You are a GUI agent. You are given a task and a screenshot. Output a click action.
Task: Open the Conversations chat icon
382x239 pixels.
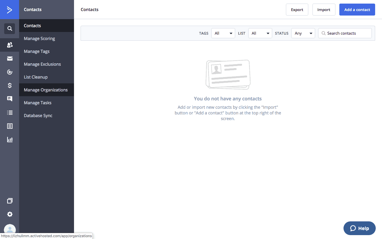point(10,99)
